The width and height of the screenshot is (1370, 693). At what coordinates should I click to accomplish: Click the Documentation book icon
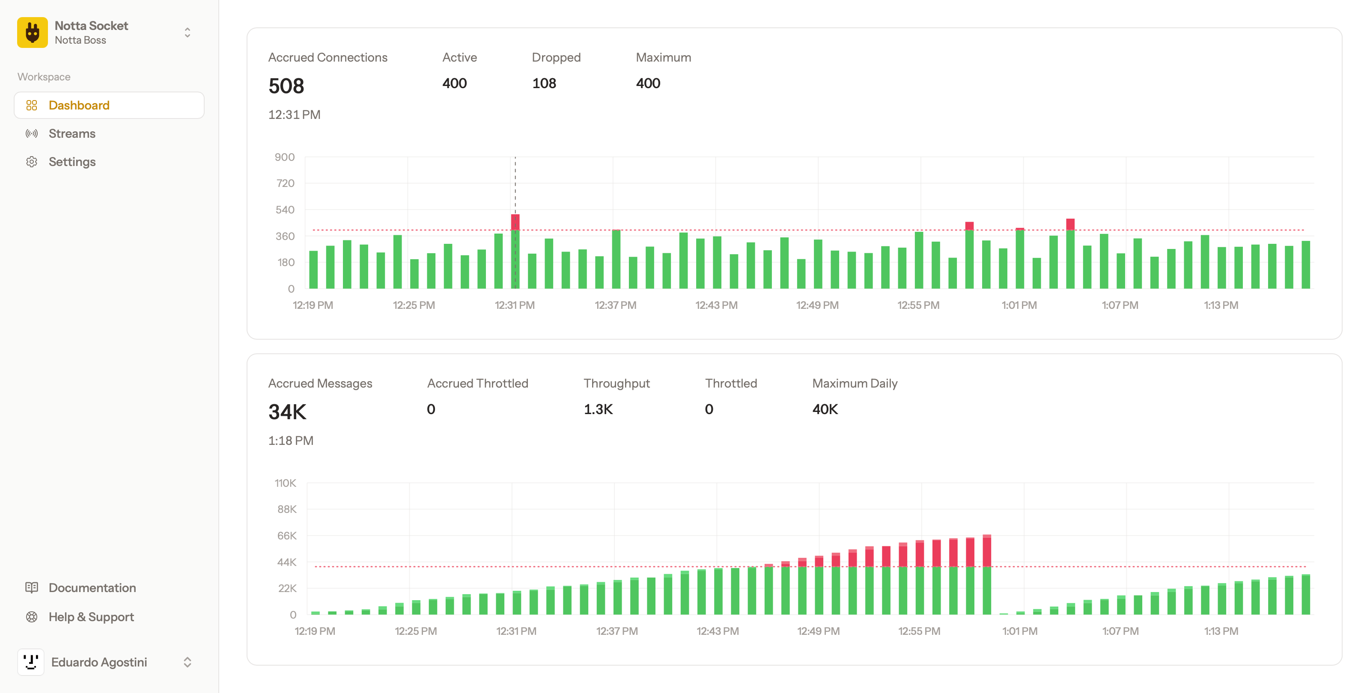32,587
